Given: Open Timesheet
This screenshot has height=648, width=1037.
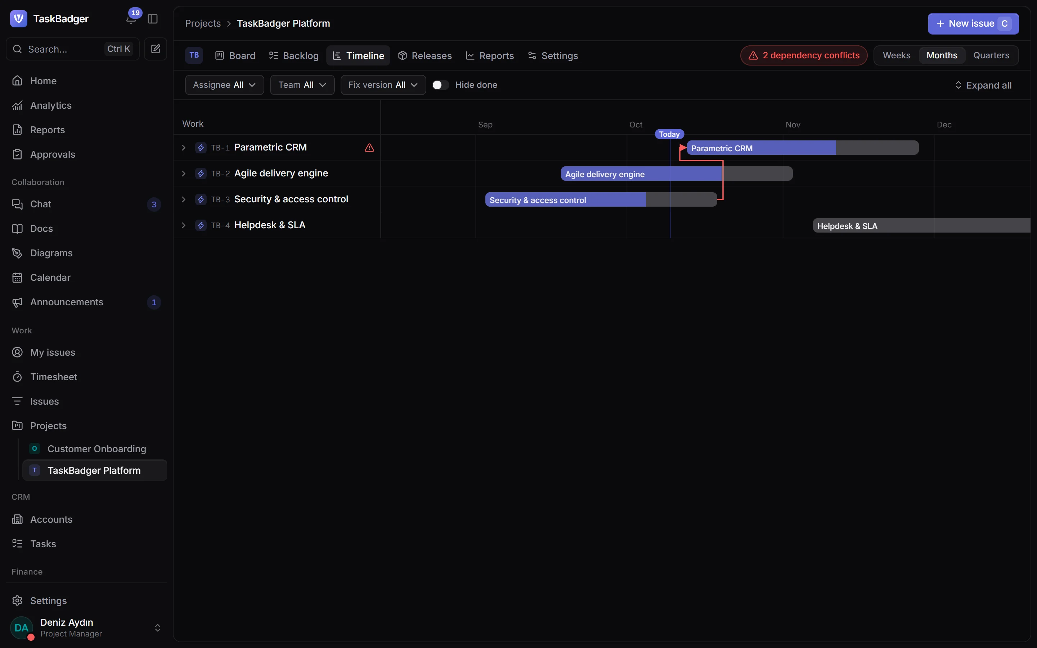Looking at the screenshot, I should pyautogui.click(x=86, y=377).
